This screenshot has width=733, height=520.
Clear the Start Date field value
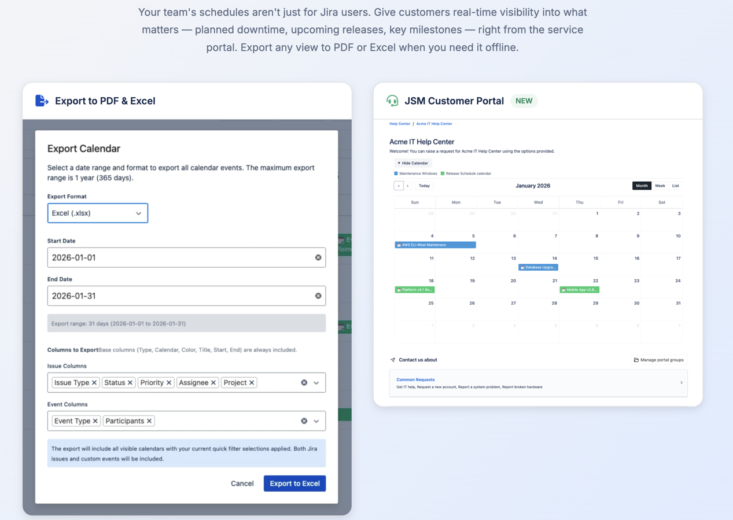[318, 257]
